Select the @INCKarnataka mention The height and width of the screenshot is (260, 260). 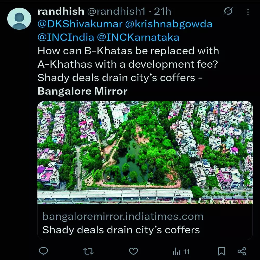(x=138, y=37)
